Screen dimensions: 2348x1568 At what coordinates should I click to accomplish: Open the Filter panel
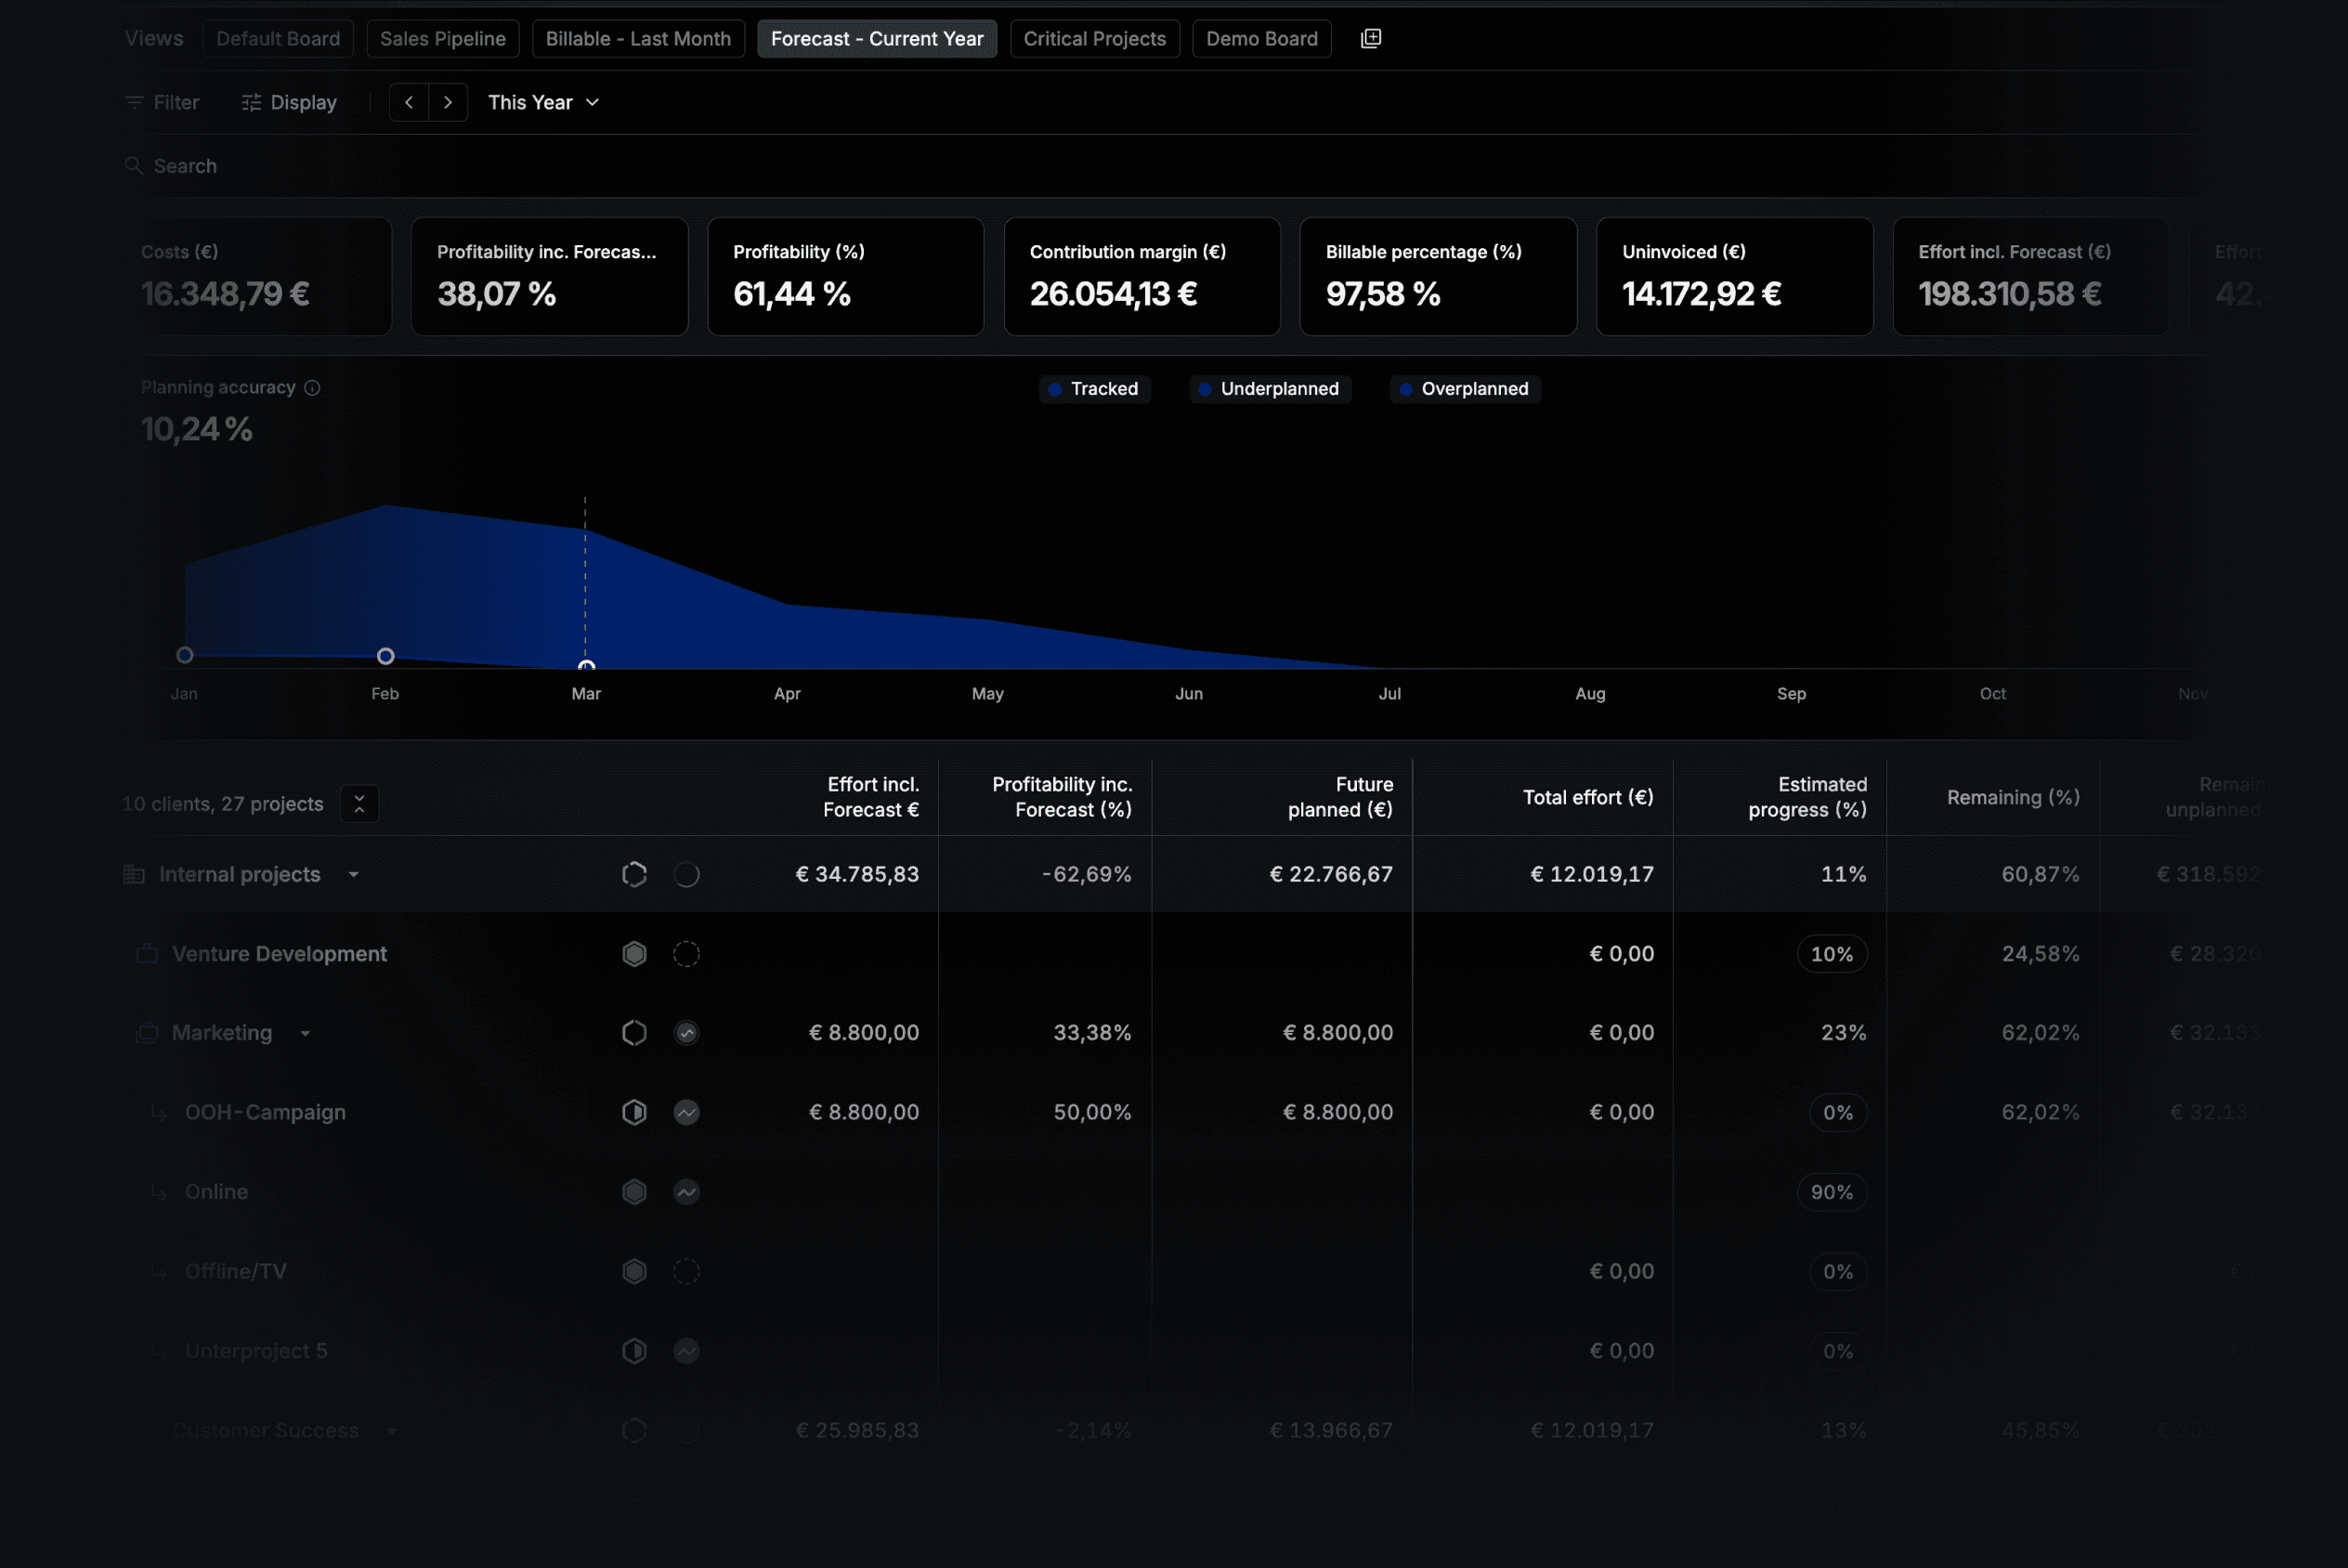(x=161, y=101)
